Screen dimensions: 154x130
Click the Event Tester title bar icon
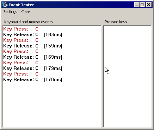(5, 5)
